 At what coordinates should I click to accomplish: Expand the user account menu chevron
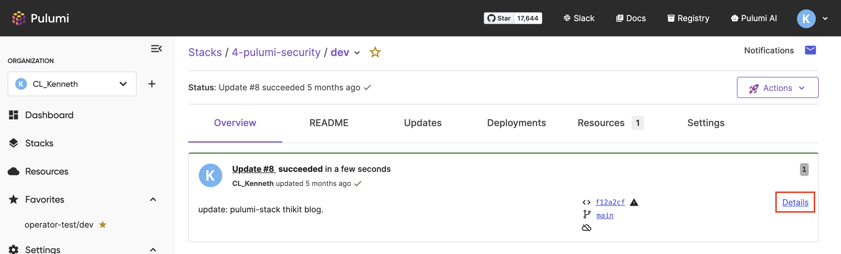click(x=825, y=18)
